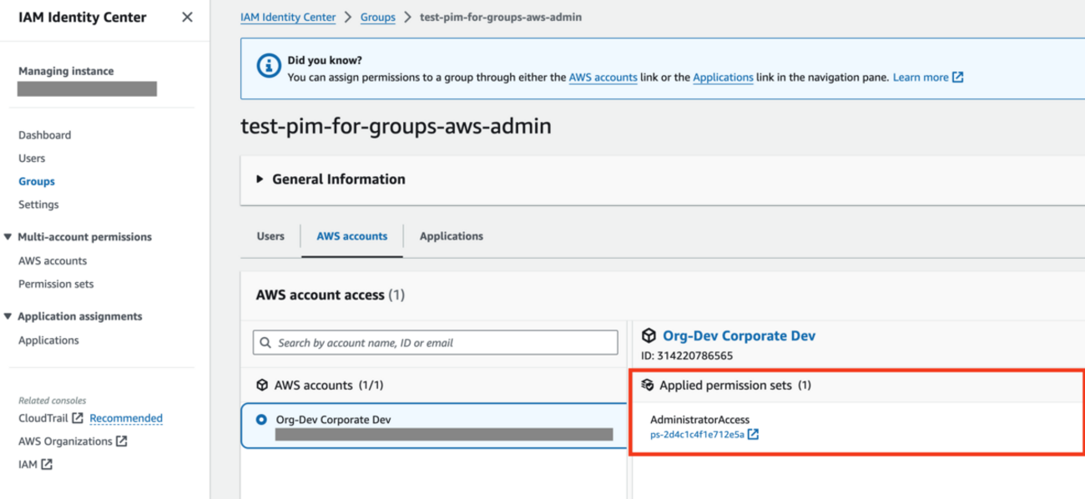
Task: Select the AWS accounts tab
Action: [x=352, y=236]
